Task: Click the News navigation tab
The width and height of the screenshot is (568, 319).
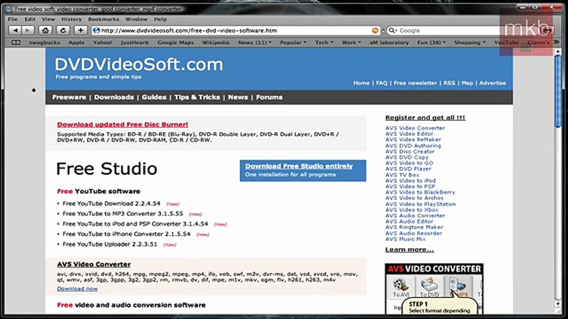Action: pyautogui.click(x=238, y=97)
